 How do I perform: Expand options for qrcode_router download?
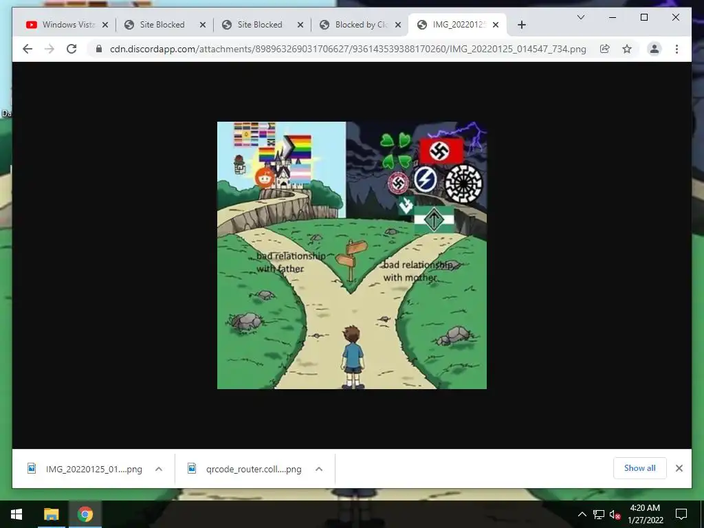[319, 469]
